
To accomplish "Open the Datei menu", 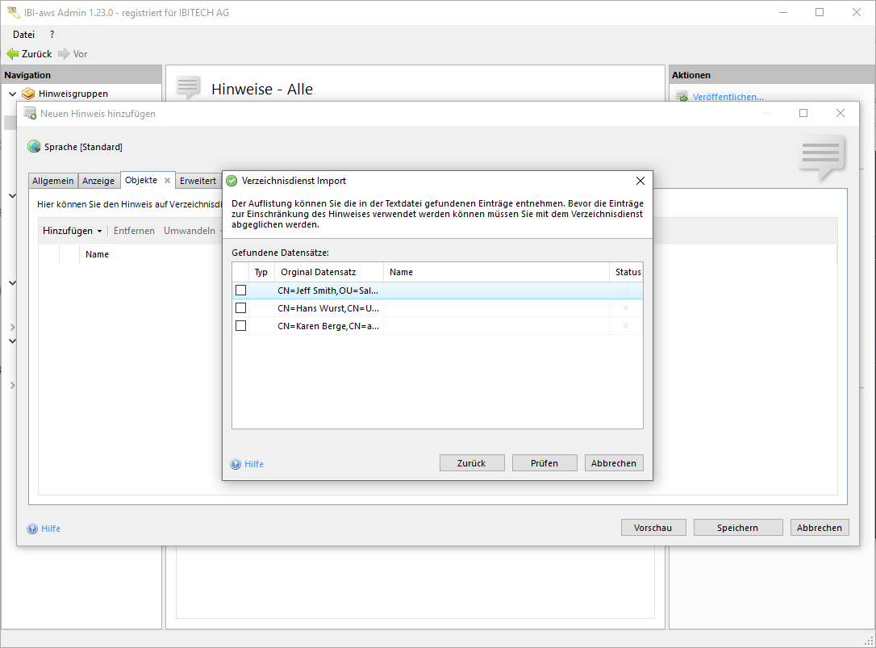I will [23, 35].
